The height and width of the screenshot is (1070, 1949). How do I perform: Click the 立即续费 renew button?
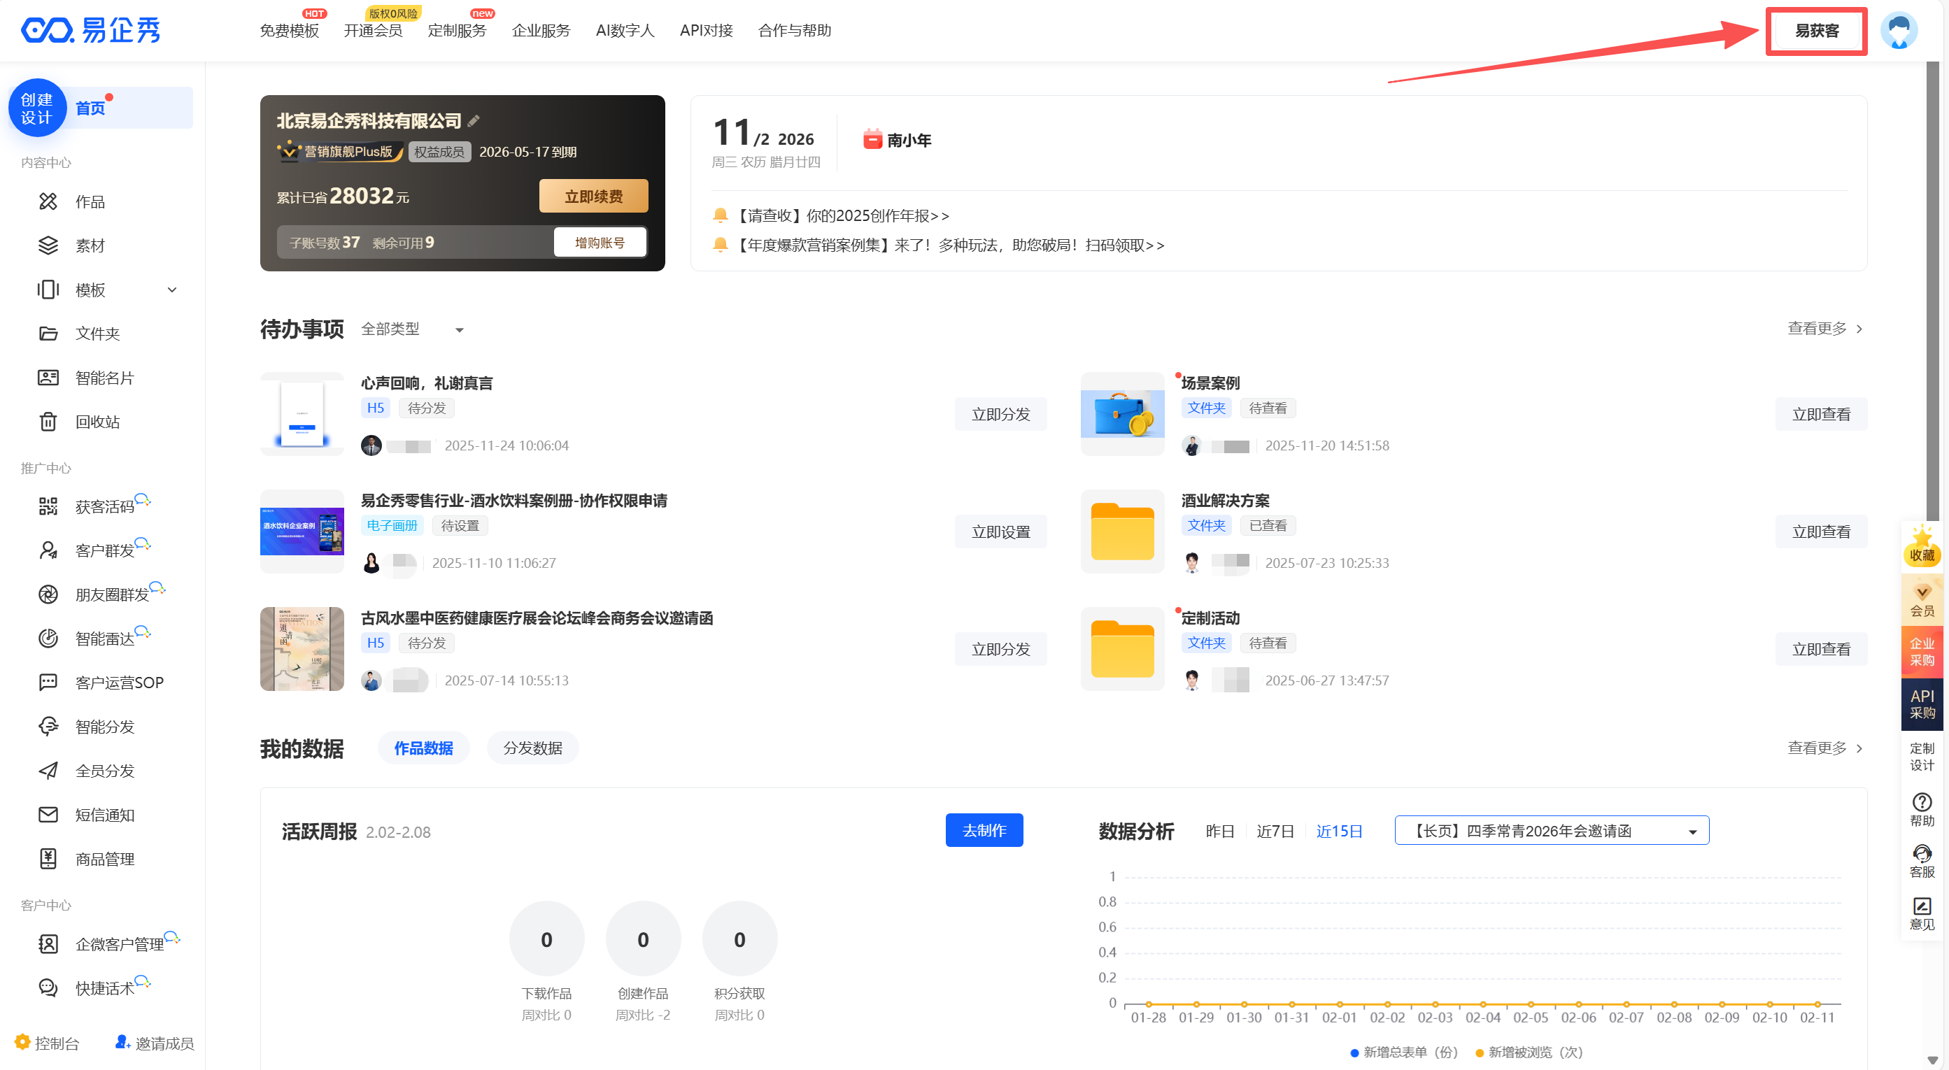point(593,196)
